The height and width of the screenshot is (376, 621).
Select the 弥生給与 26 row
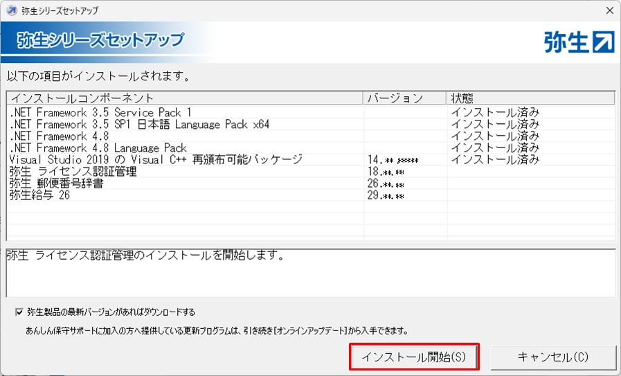(40, 195)
